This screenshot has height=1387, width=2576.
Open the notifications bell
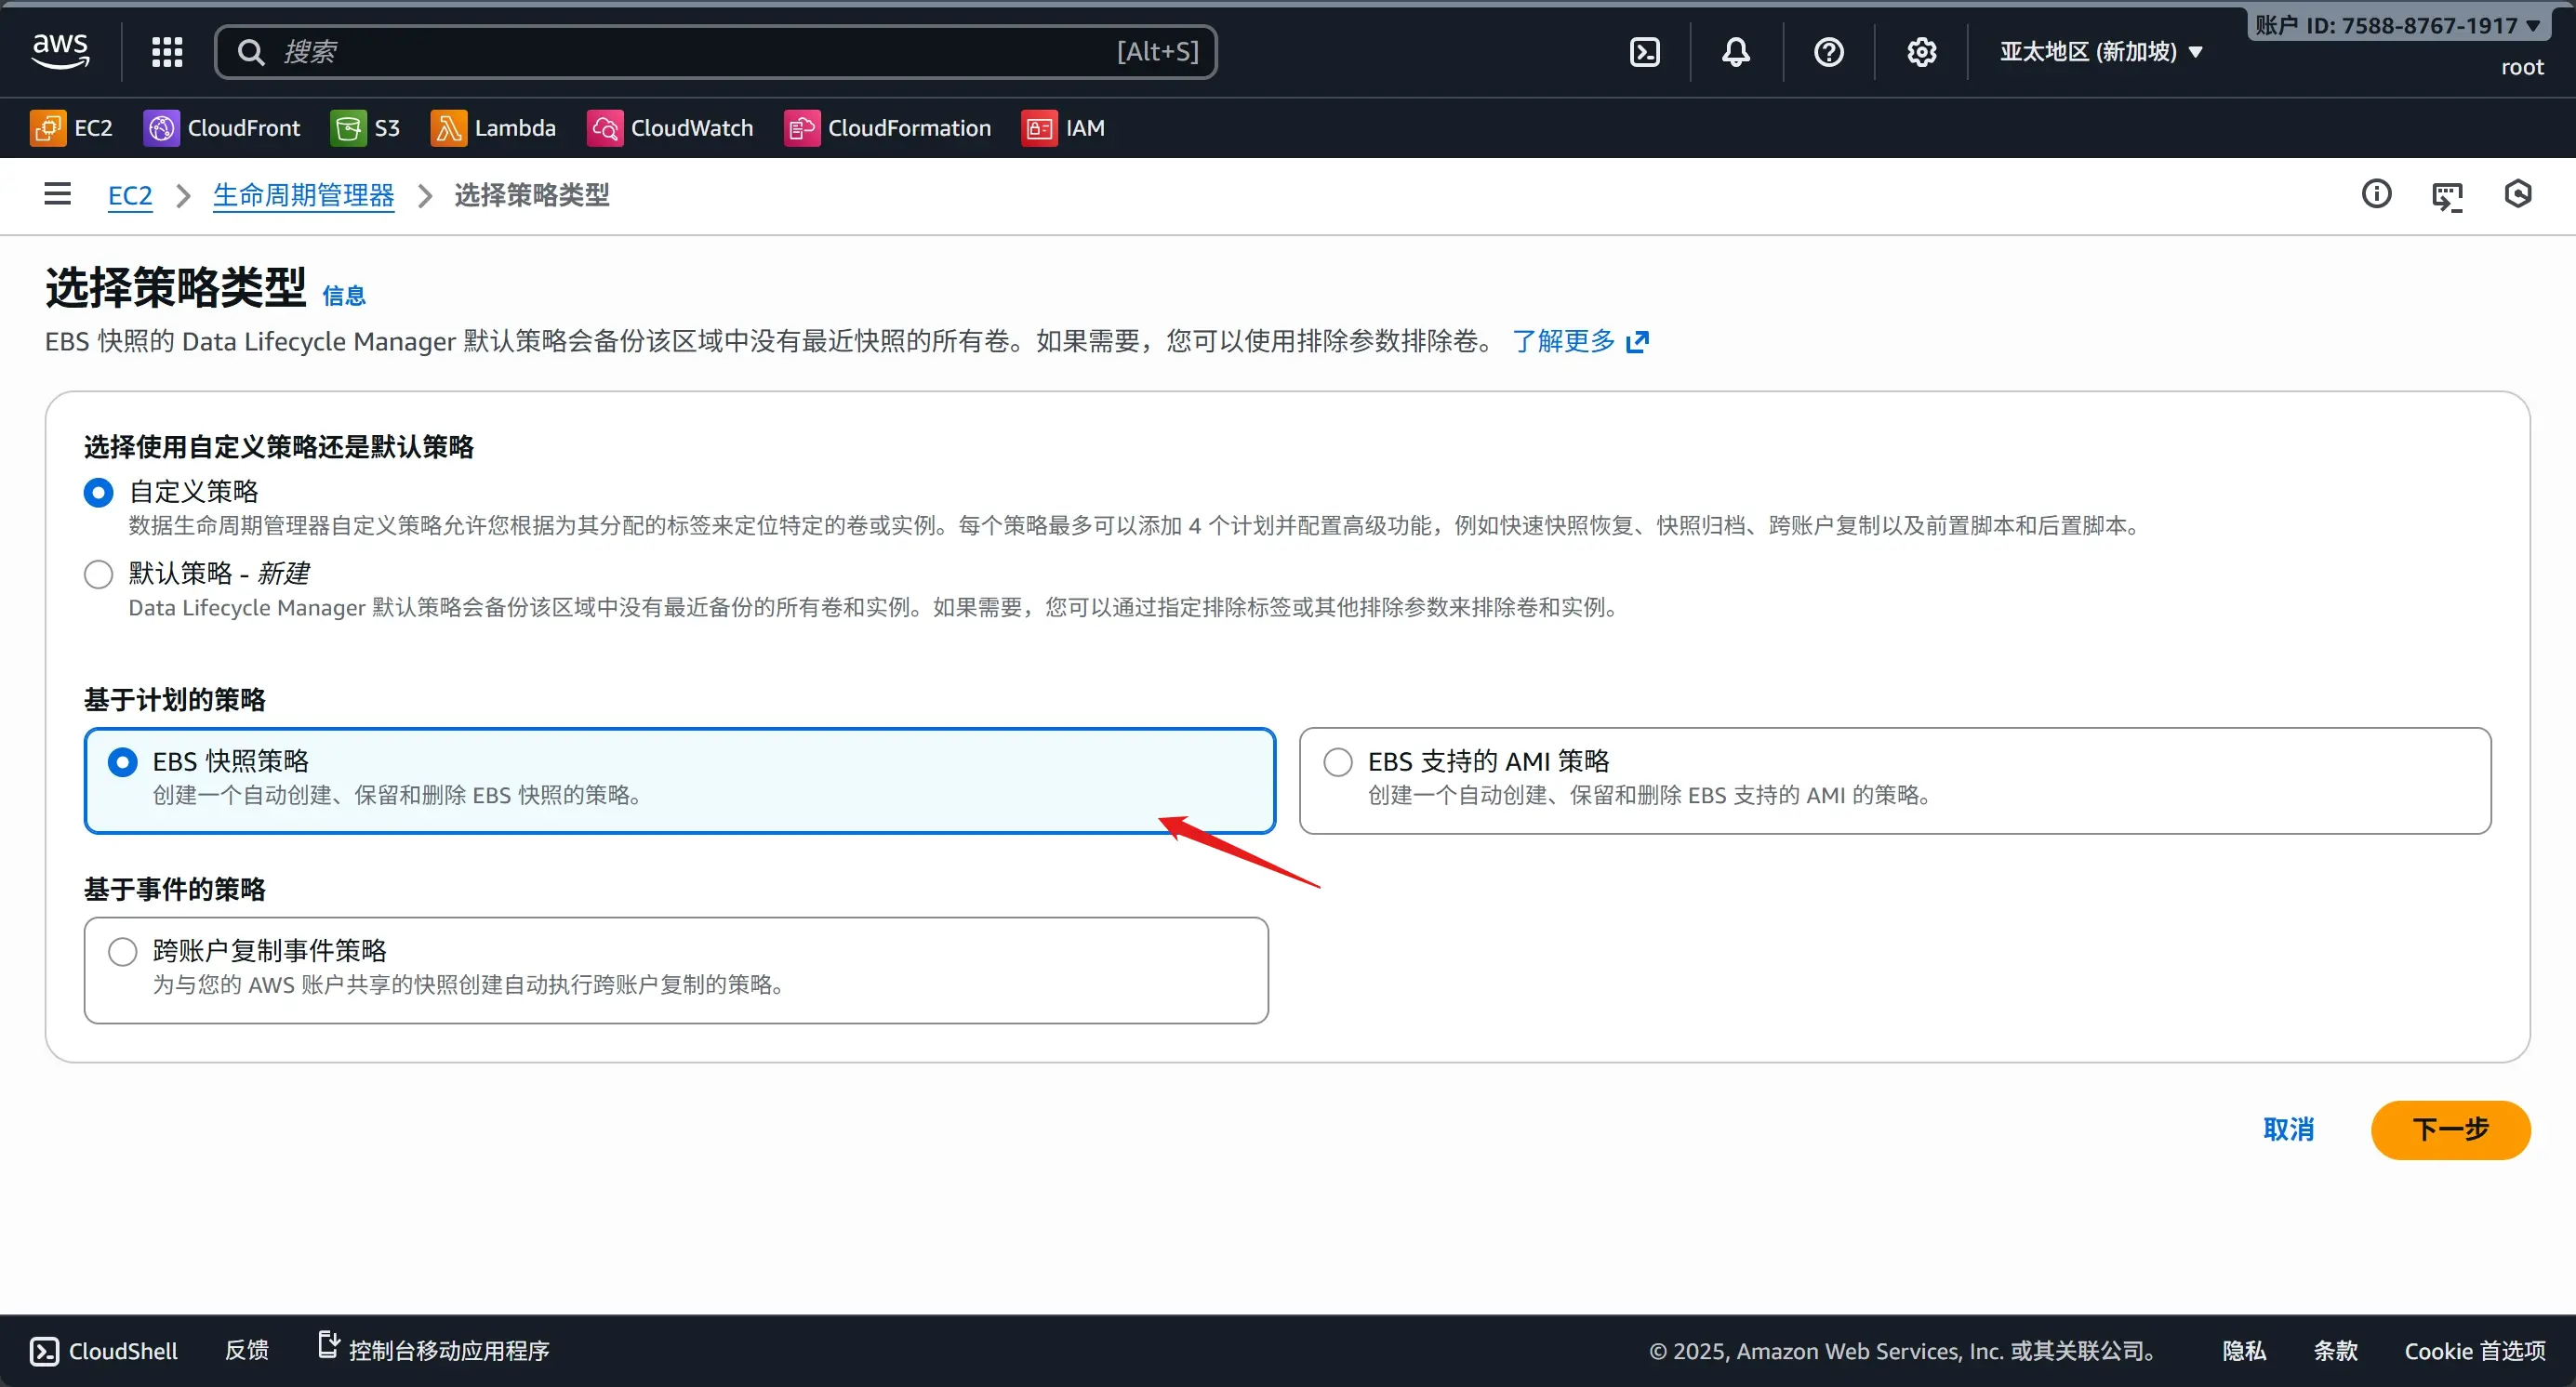tap(1735, 51)
